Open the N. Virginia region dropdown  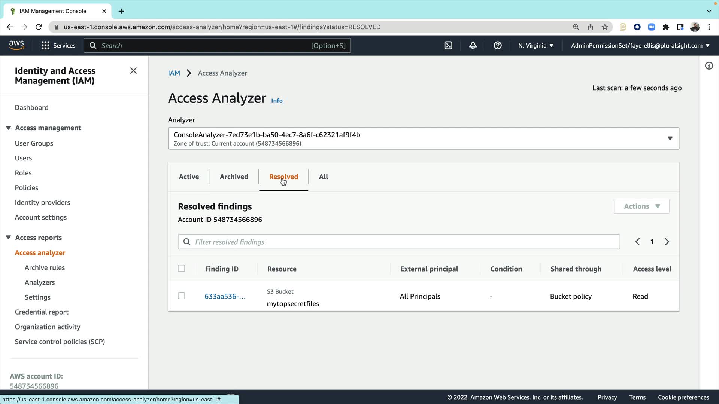coord(536,46)
